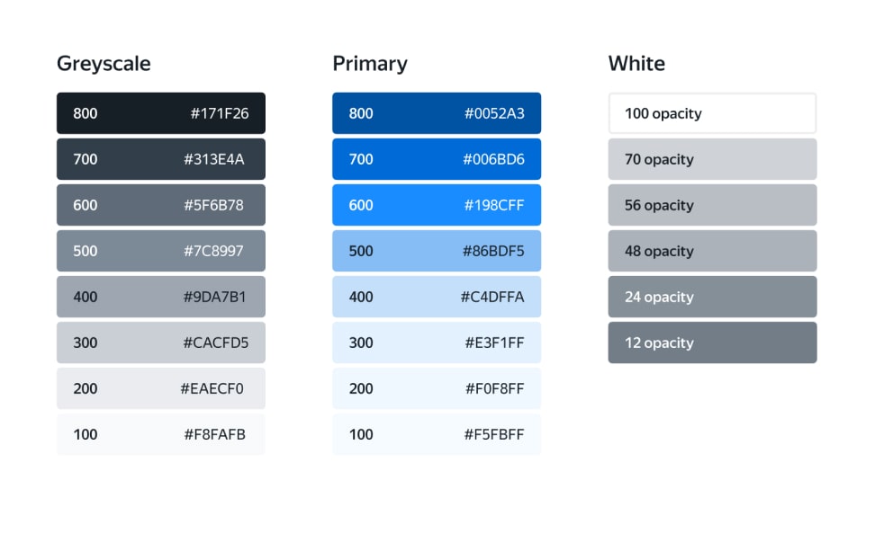This screenshot has height=534, width=875.
Task: Choose the Primary 200 swatch #F0F8FF
Action: (437, 388)
